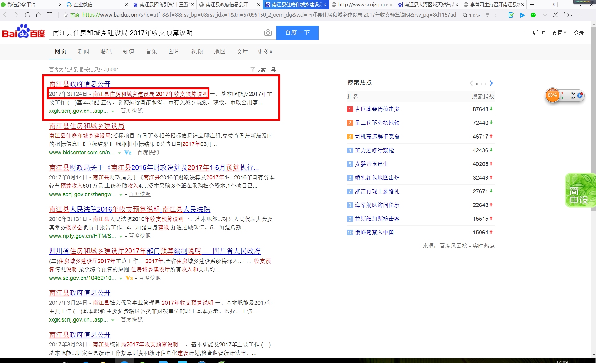Open the zoom 135% control

[471, 15]
